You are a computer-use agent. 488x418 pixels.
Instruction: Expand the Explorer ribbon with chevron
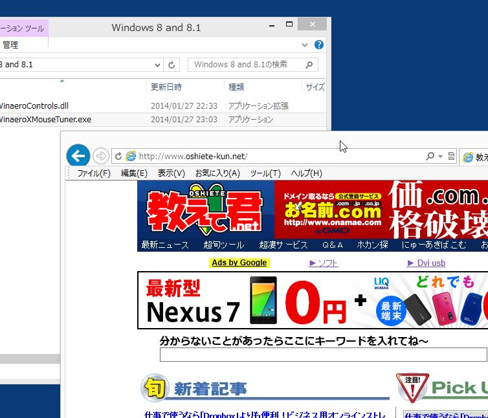pos(305,45)
